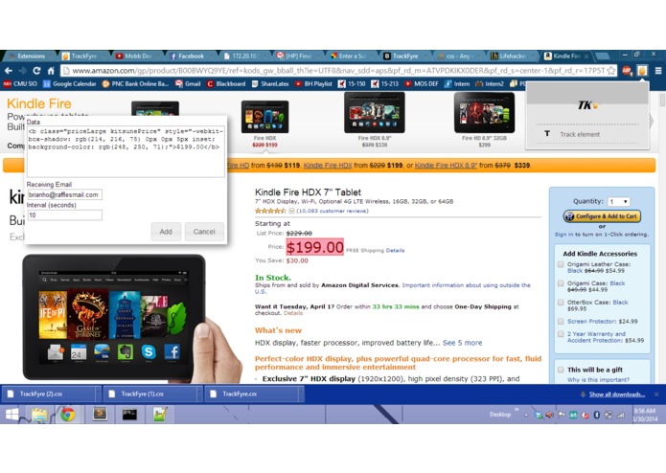Expand TrackFyre (1).crx download options
The height and width of the screenshot is (473, 666).
coord(199,394)
